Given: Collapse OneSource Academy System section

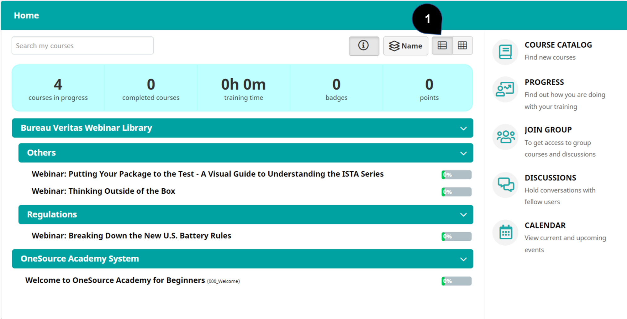Looking at the screenshot, I should click(463, 259).
